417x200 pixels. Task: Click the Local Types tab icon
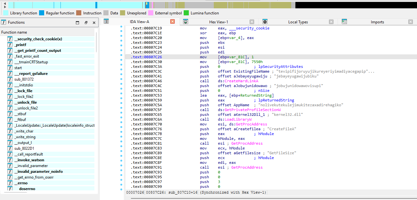(x=265, y=21)
